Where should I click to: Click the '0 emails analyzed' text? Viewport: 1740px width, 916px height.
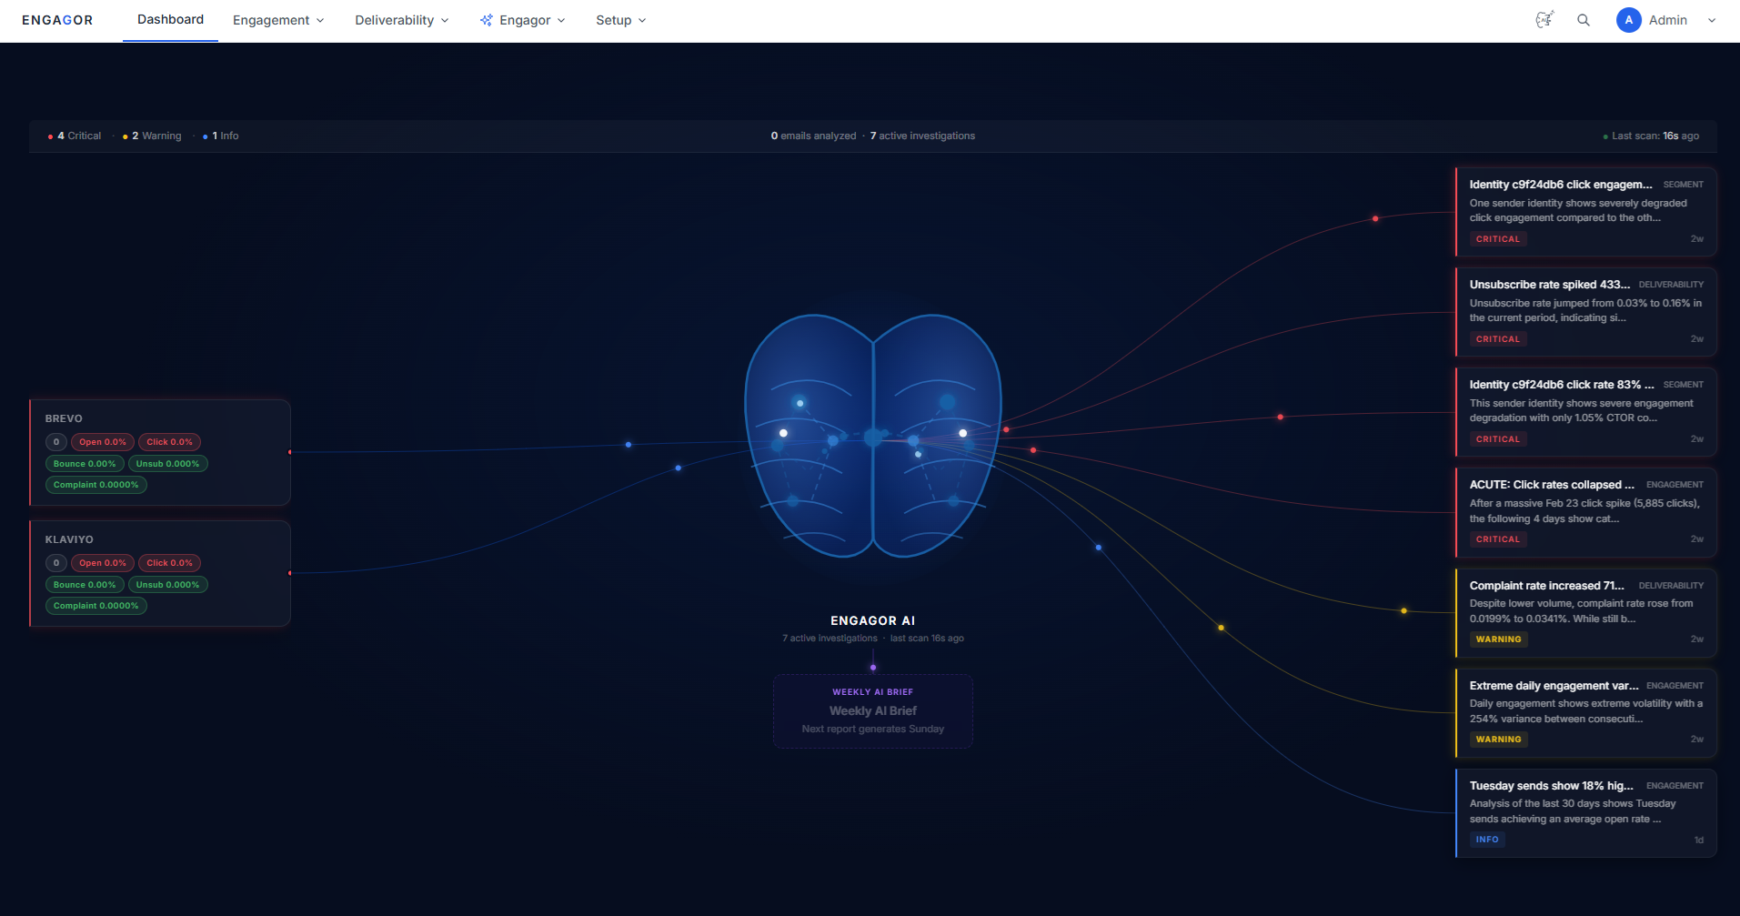(813, 136)
